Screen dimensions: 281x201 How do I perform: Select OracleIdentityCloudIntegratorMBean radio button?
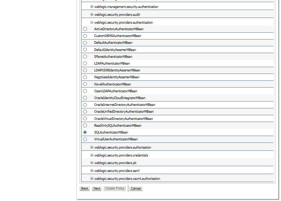pyautogui.click(x=85, y=98)
